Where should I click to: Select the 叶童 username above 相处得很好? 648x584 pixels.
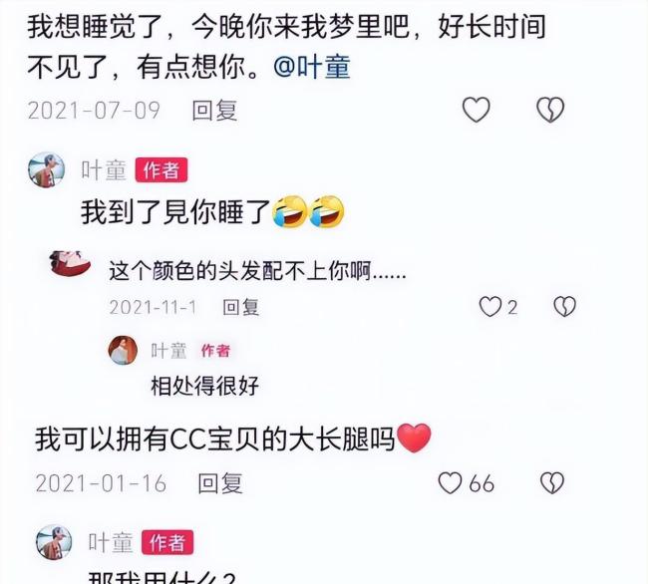pyautogui.click(x=169, y=351)
